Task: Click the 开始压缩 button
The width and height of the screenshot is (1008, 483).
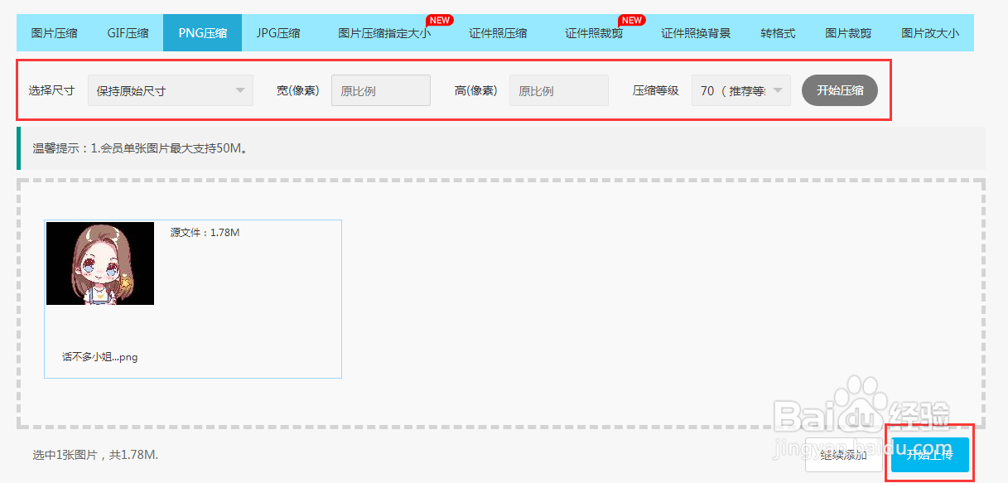Action: 839,91
